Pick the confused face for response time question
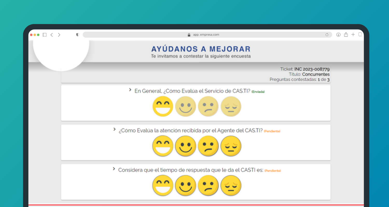Image resolution: width=389 pixels, height=207 pixels. tap(208, 185)
